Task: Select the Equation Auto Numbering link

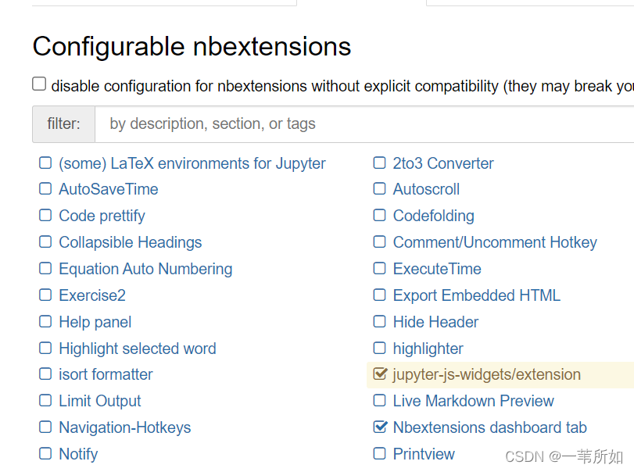Action: 145,269
